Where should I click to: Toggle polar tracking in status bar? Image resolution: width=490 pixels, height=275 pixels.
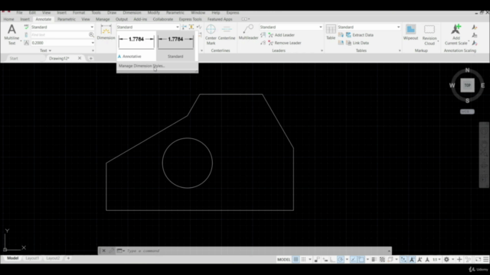(x=340, y=260)
